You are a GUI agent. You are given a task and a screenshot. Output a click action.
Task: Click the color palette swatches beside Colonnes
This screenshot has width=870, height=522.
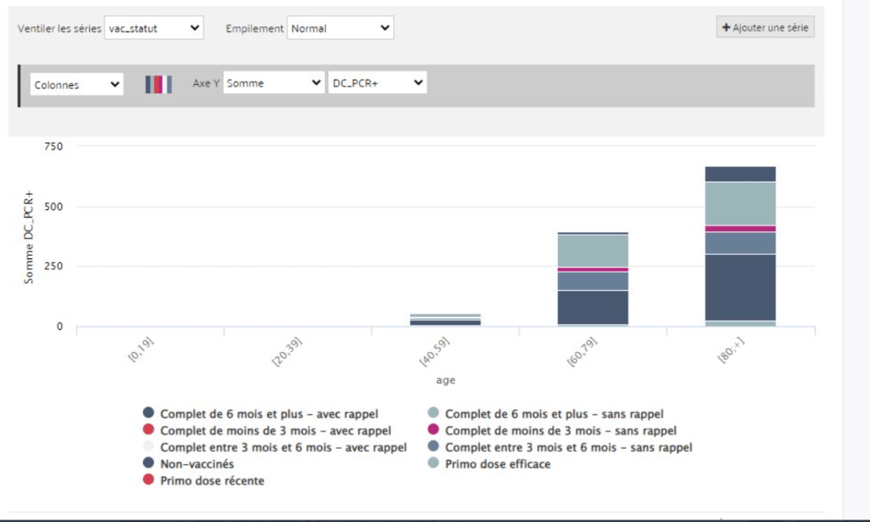click(157, 82)
